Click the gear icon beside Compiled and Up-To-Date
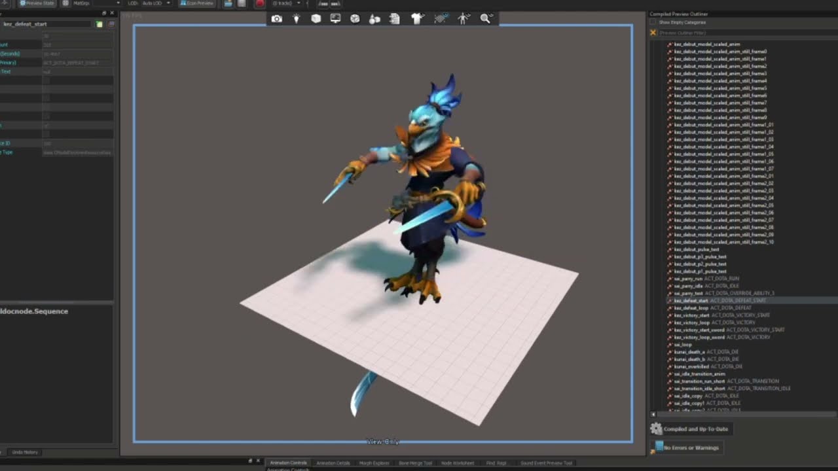This screenshot has width=838, height=471. point(656,428)
